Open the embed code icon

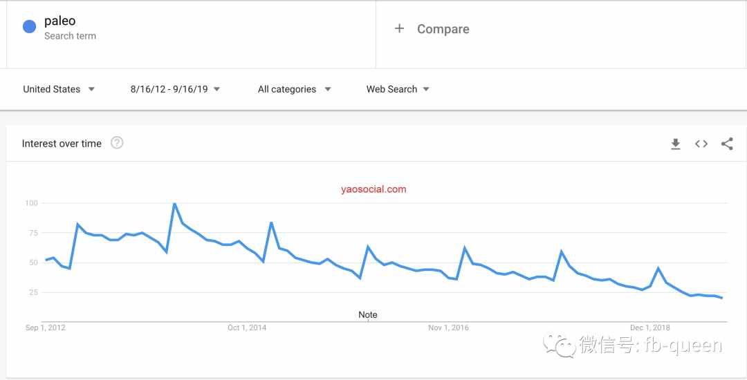point(701,144)
